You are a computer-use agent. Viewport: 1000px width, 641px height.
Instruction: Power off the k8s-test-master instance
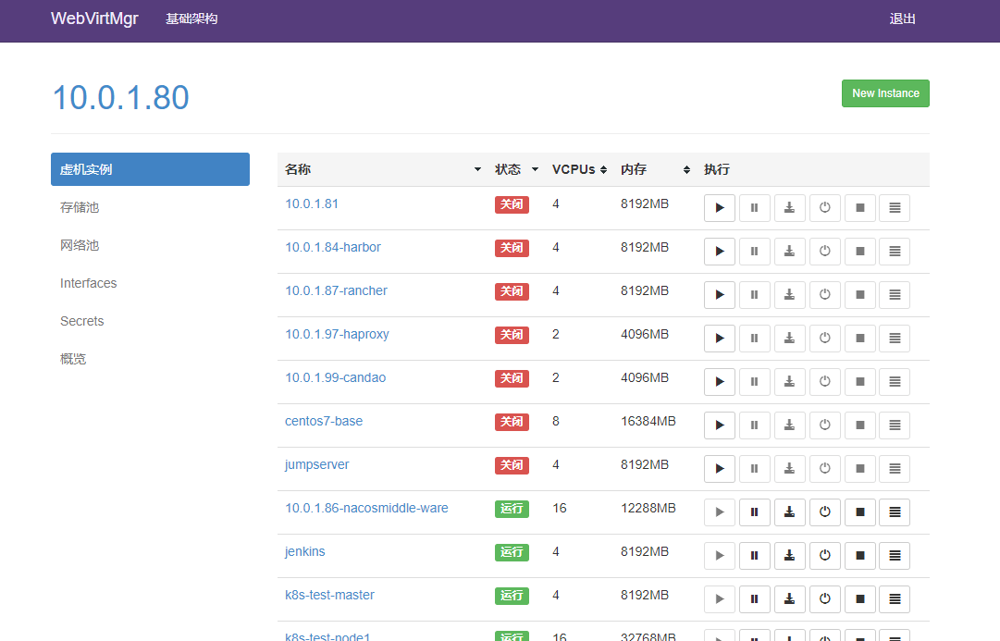(824, 599)
